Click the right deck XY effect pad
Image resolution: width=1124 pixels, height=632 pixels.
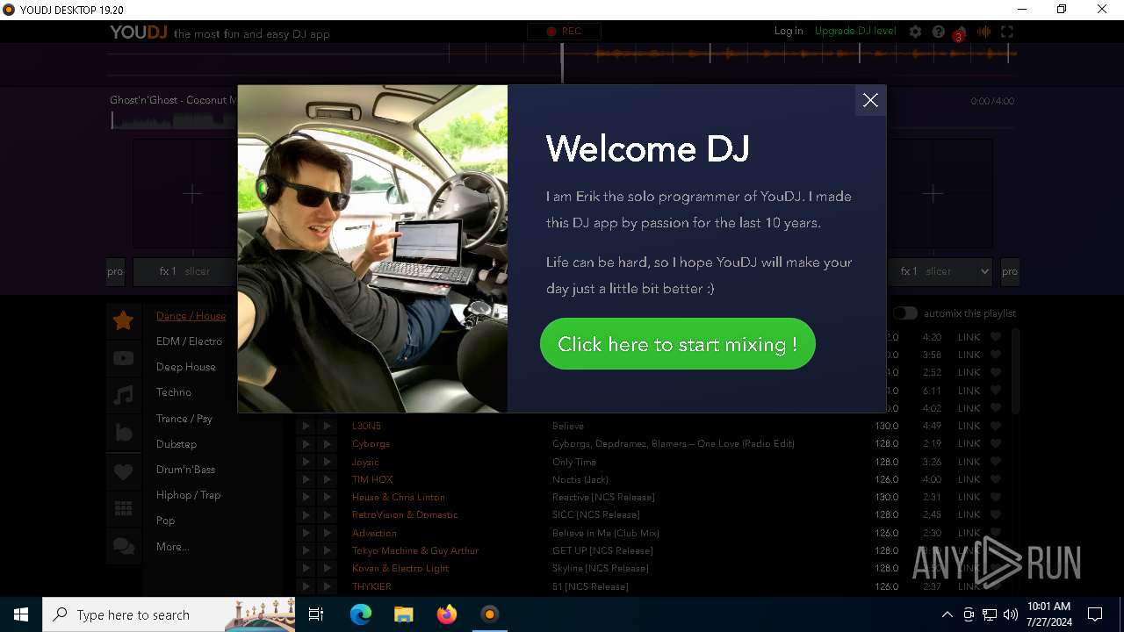(933, 193)
